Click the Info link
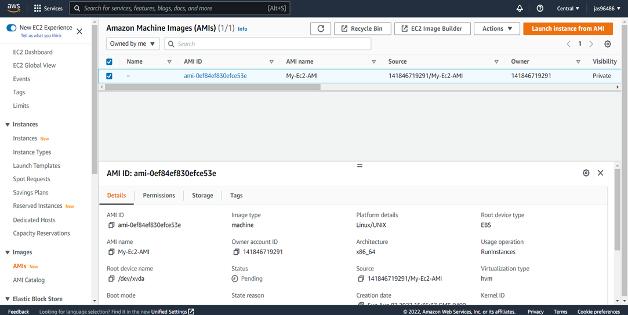The image size is (628, 315). coord(242,29)
